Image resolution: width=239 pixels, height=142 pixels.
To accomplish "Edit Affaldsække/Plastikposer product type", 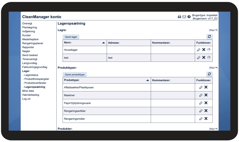I will click(x=201, y=87).
